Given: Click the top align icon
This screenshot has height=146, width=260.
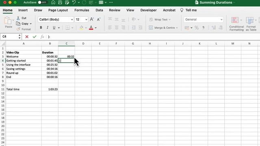Looking at the screenshot, I should [110, 19].
